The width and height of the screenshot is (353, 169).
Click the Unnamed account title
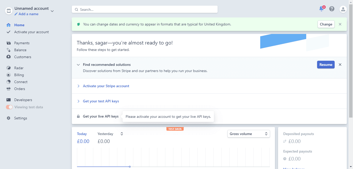click(x=32, y=8)
